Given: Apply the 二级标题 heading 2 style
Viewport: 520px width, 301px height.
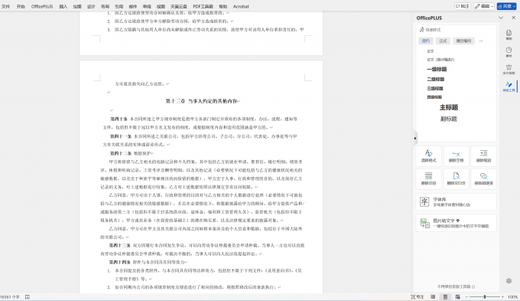Looking at the screenshot, I should click(435, 79).
